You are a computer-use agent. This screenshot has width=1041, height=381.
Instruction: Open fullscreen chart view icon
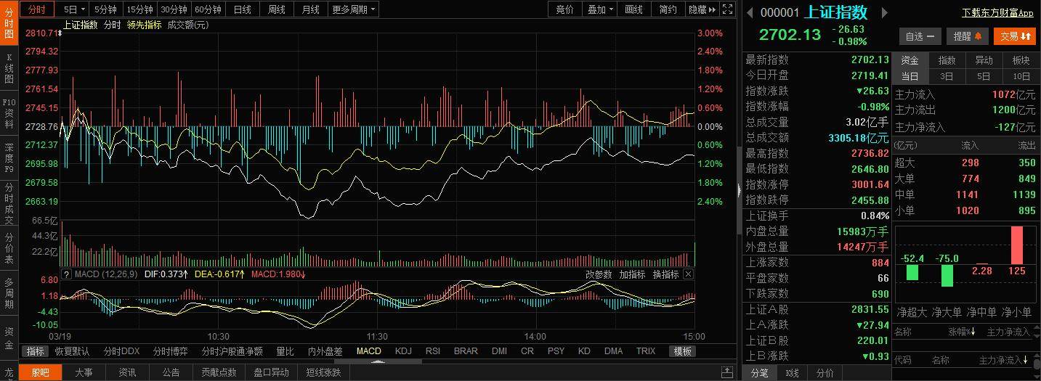pyautogui.click(x=727, y=9)
